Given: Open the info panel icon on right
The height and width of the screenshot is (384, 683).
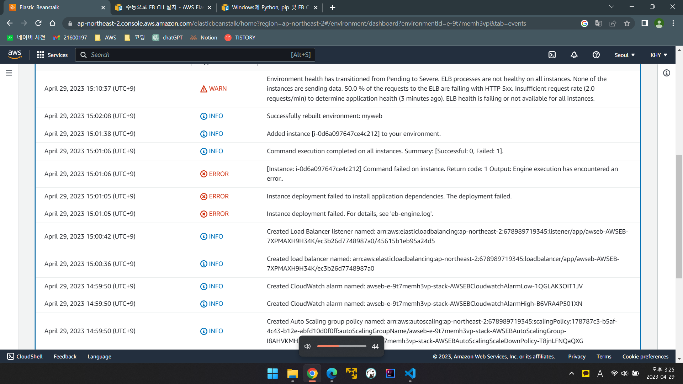Looking at the screenshot, I should [x=666, y=73].
